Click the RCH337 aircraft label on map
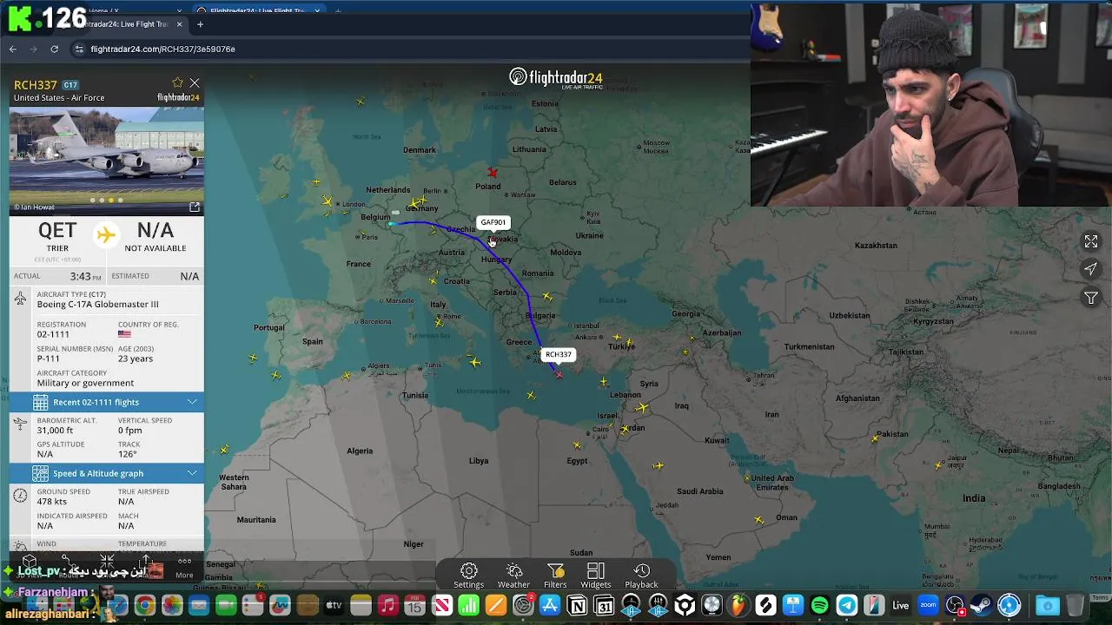Viewport: 1112px width, 625px height. (x=558, y=354)
